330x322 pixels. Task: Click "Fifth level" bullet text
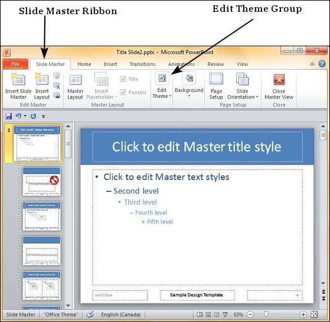click(160, 222)
